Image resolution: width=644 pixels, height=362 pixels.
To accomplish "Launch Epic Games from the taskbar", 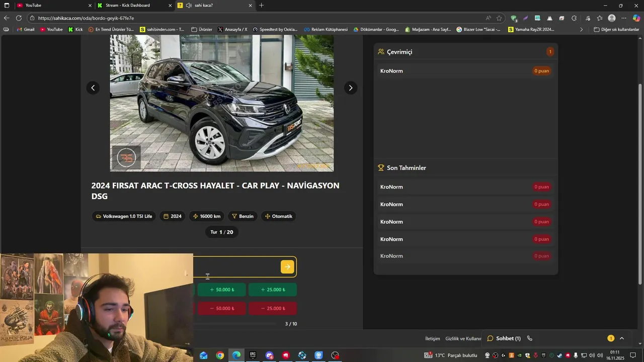I will coord(253,355).
